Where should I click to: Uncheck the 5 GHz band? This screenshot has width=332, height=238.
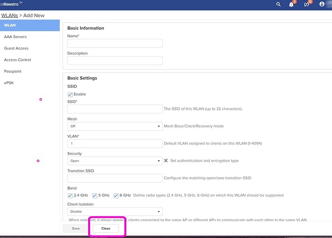click(x=95, y=195)
